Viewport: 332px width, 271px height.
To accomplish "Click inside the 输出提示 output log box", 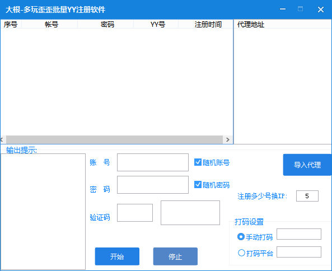I will [x=43, y=212].
